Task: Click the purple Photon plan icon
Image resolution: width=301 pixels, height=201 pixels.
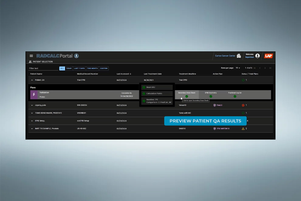Action: tap(34, 95)
